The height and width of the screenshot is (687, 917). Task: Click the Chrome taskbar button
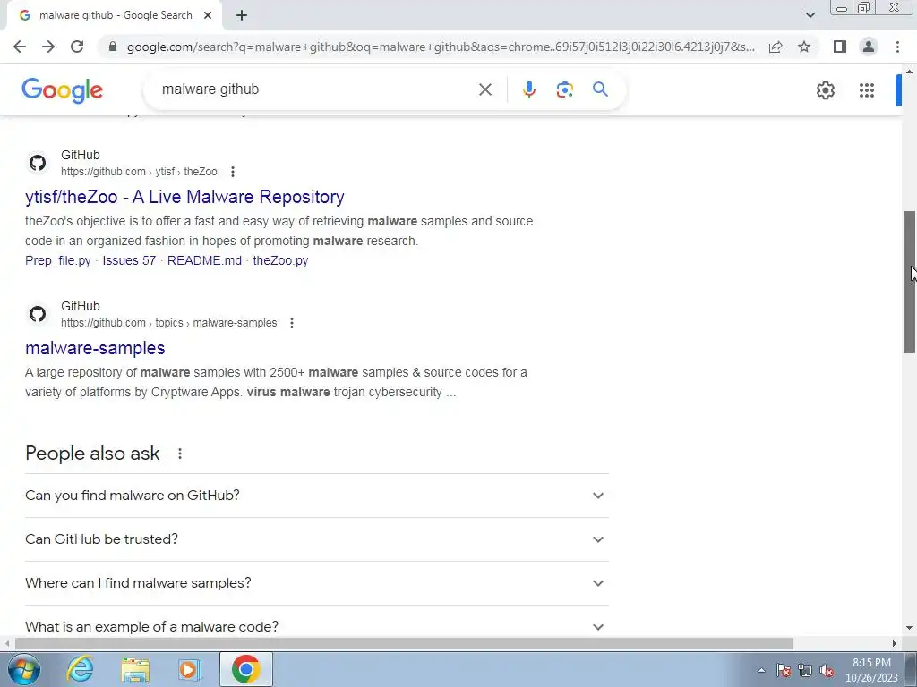coord(246,669)
